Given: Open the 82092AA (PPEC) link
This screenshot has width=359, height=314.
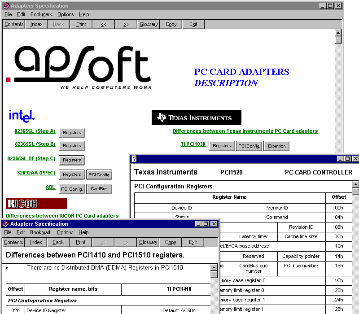Looking at the screenshot, I should coord(36,173).
